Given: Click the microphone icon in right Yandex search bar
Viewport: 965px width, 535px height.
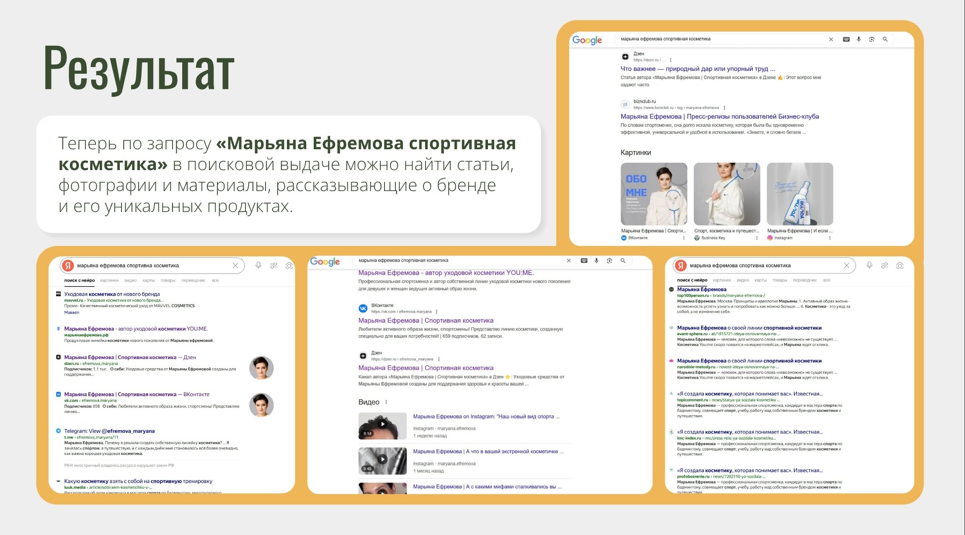Looking at the screenshot, I should click(870, 265).
